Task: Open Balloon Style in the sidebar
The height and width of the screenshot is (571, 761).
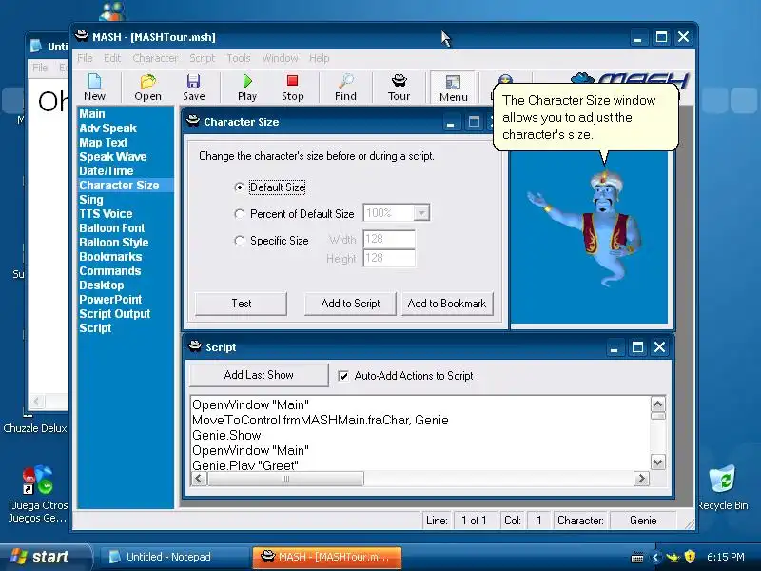Action: (x=113, y=243)
